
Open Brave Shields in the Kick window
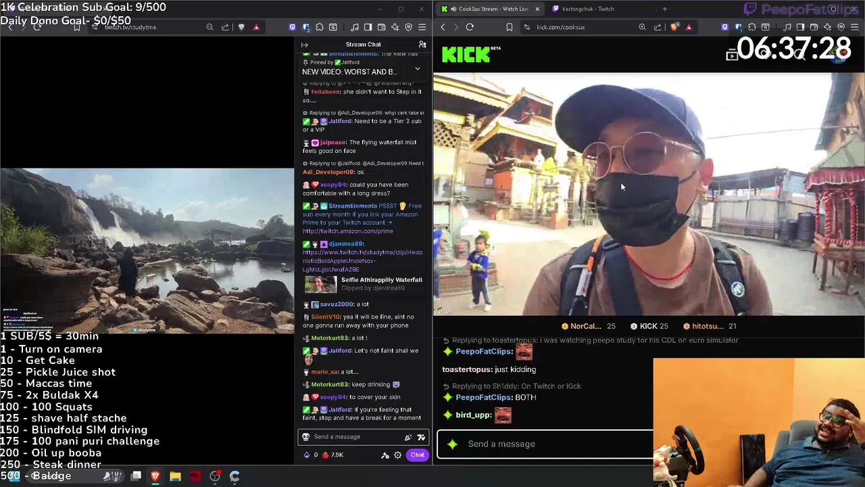coord(674,27)
